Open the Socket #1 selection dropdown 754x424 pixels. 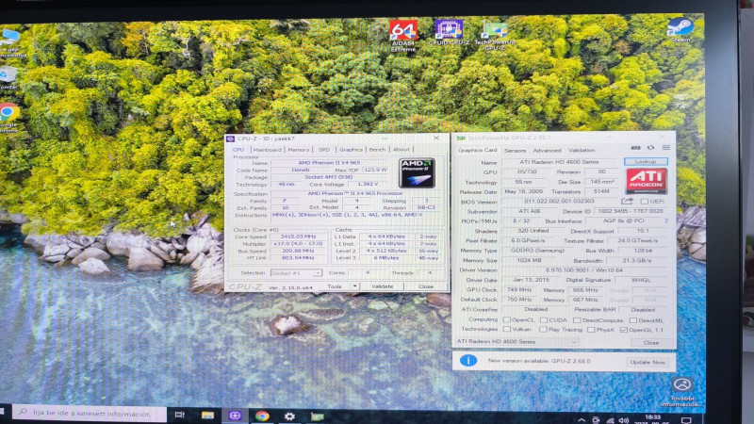pos(296,273)
